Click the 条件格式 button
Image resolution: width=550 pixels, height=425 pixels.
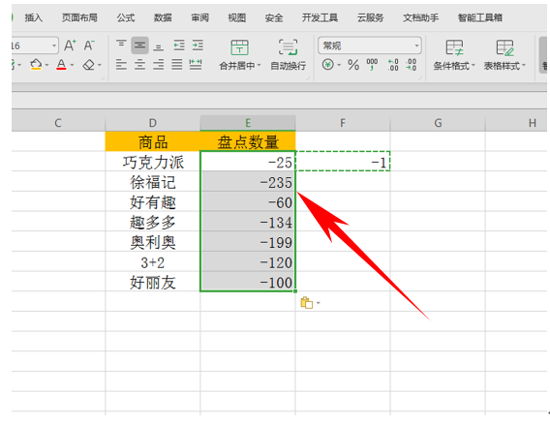point(454,55)
